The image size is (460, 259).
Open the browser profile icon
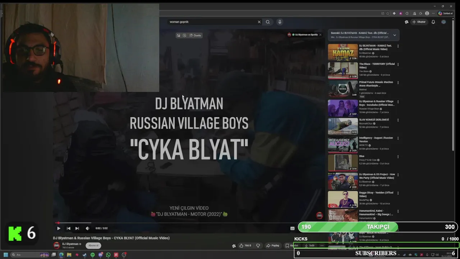(x=427, y=13)
